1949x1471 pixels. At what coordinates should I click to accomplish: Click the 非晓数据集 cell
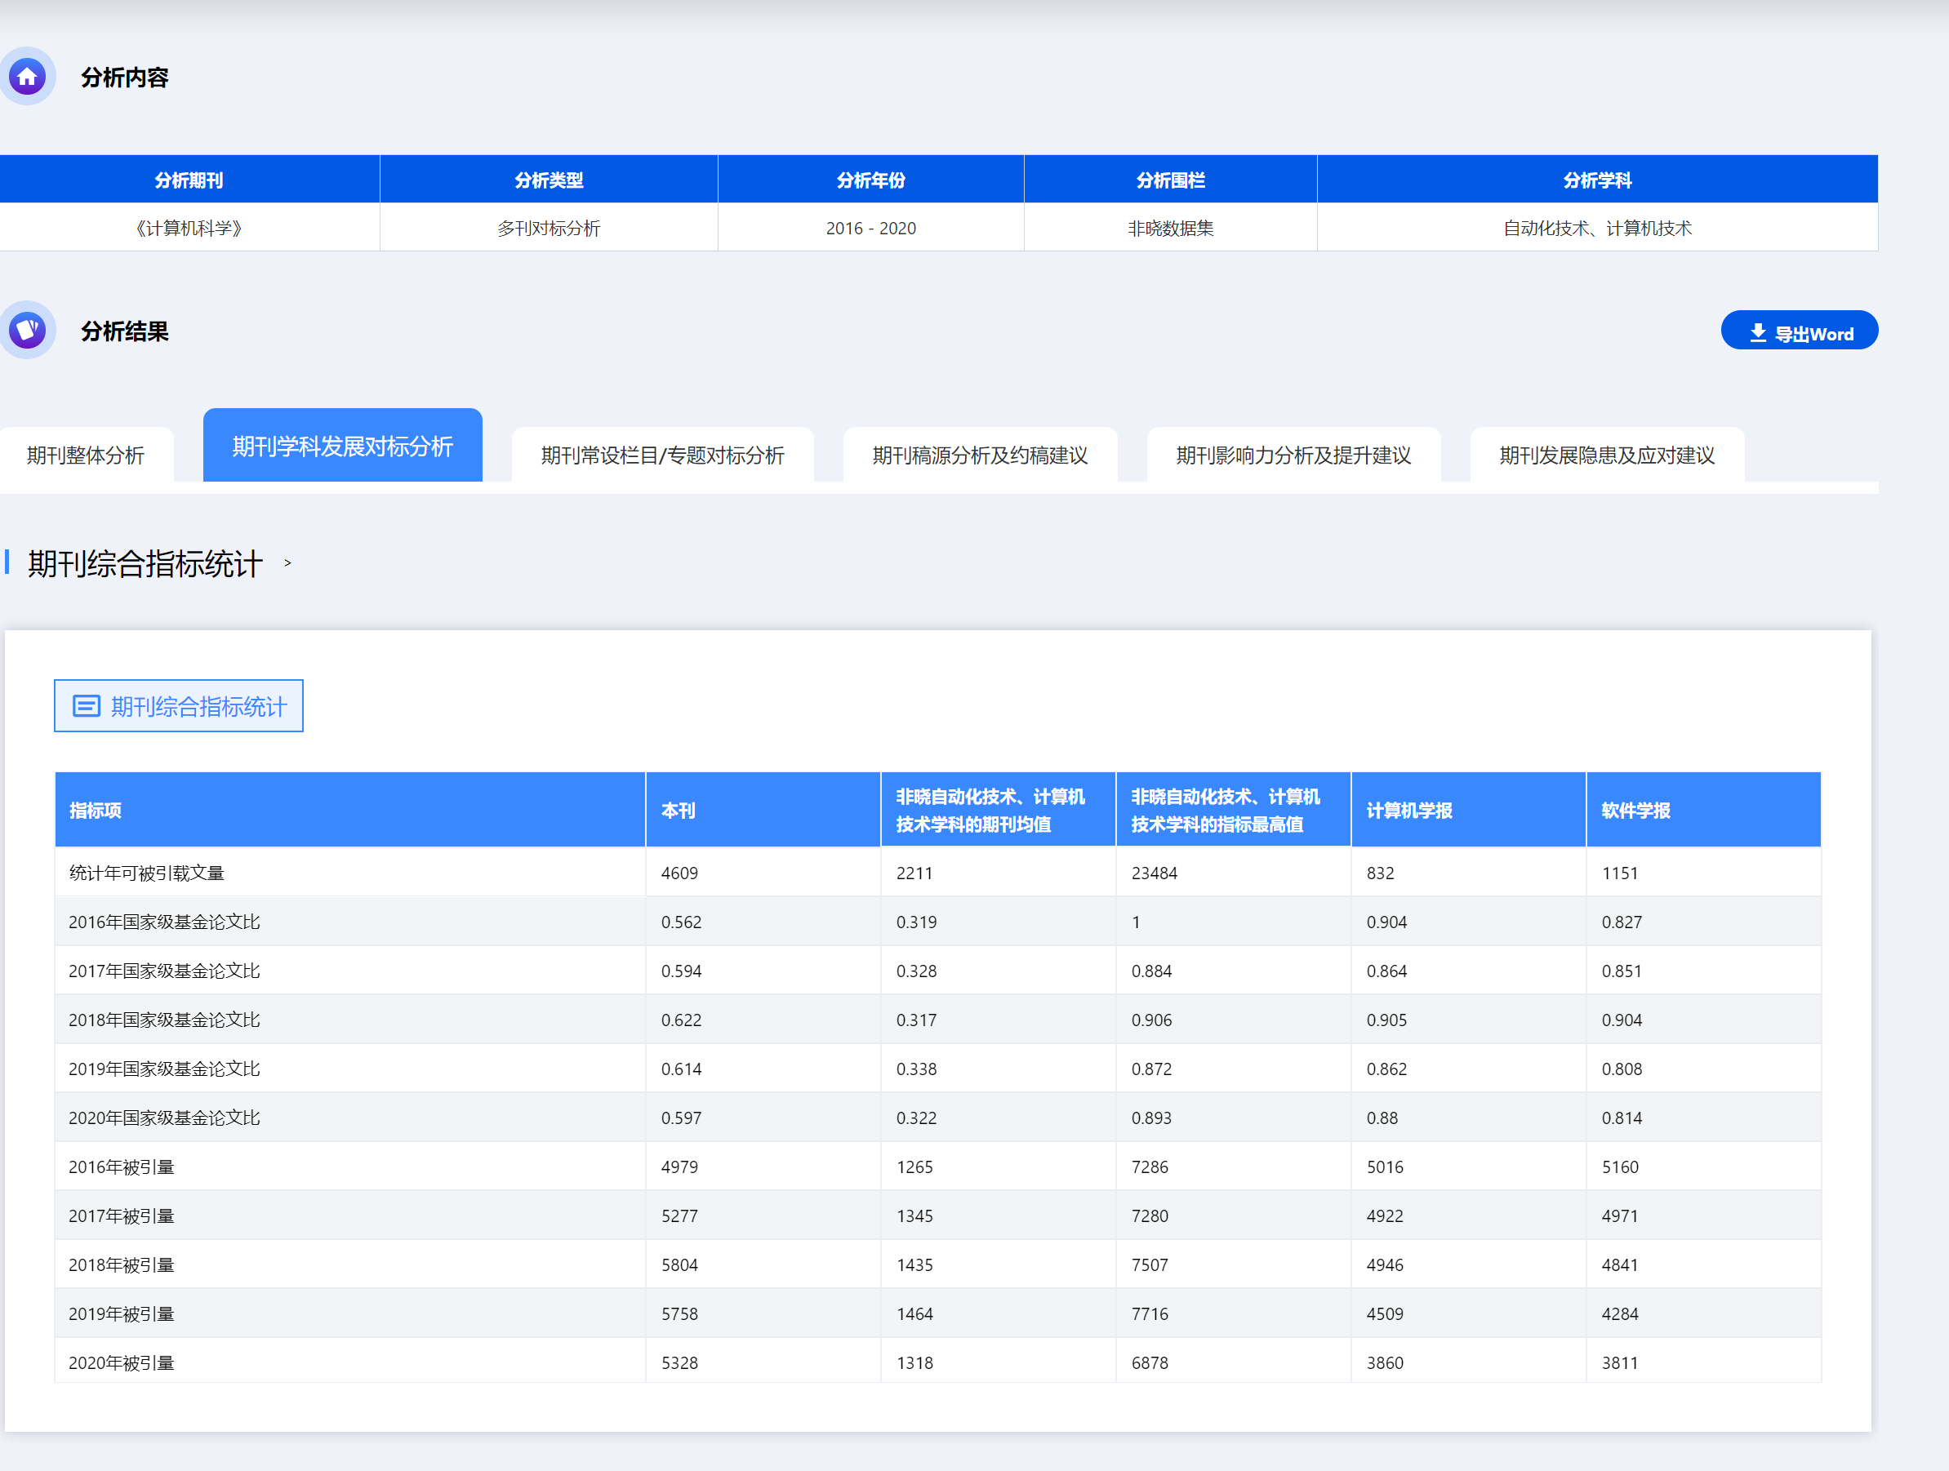point(1170,228)
